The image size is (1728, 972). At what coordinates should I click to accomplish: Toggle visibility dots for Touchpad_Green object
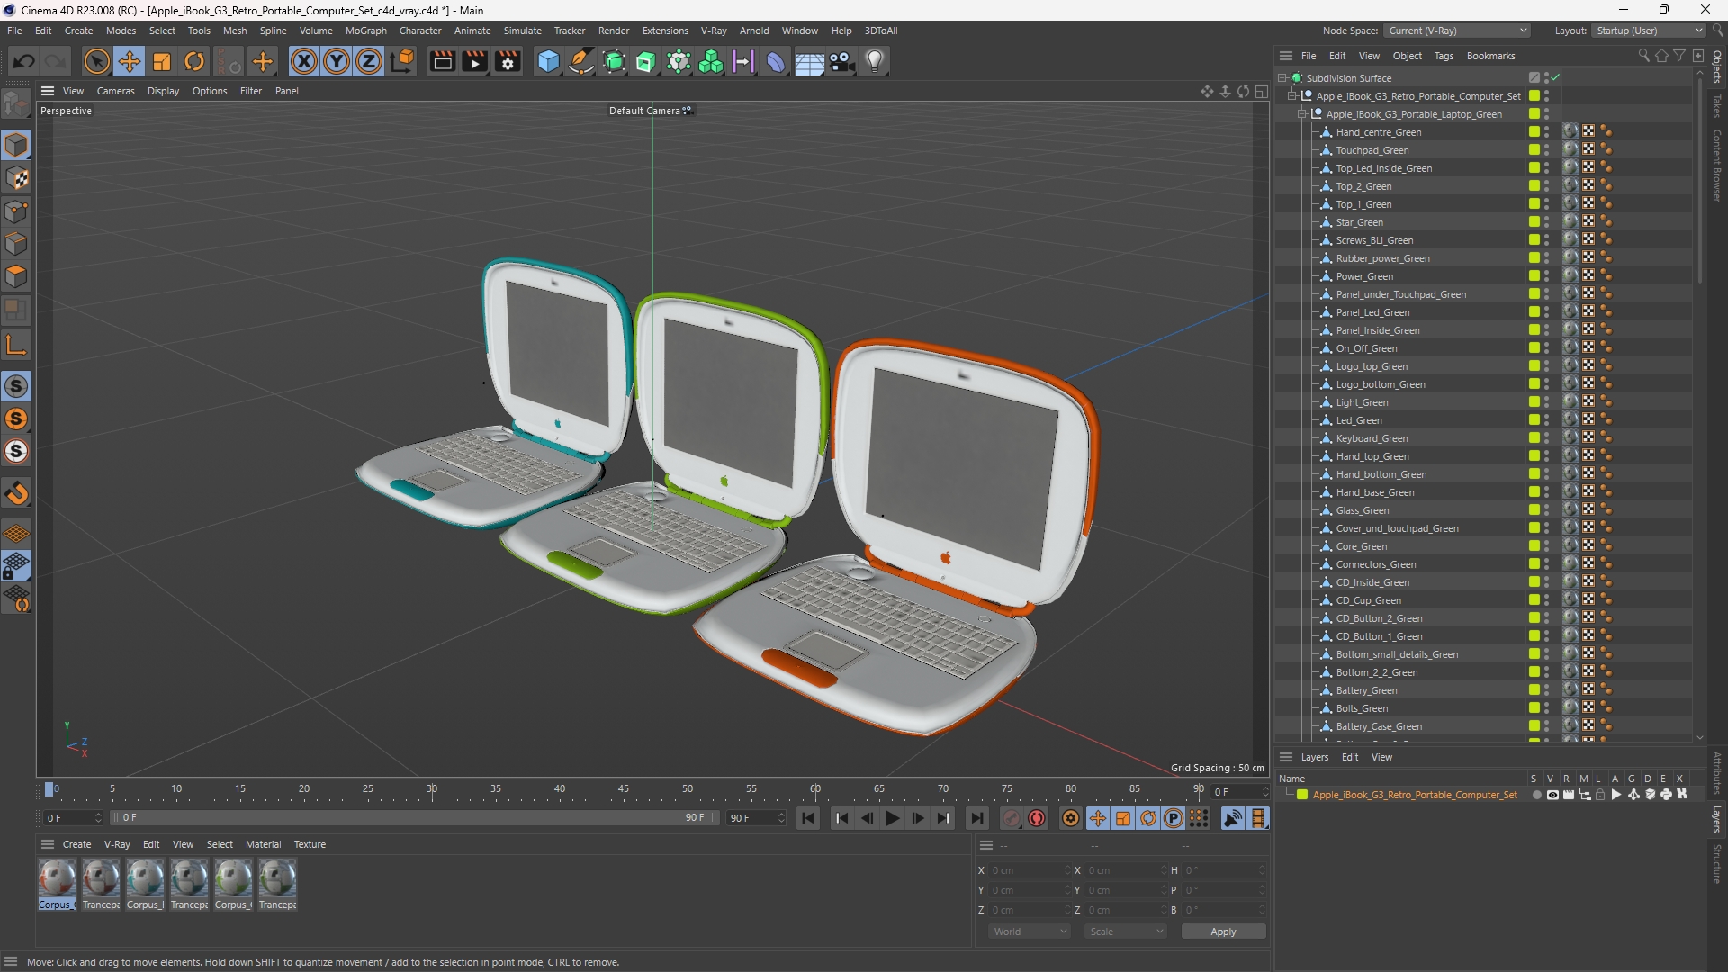click(1547, 150)
